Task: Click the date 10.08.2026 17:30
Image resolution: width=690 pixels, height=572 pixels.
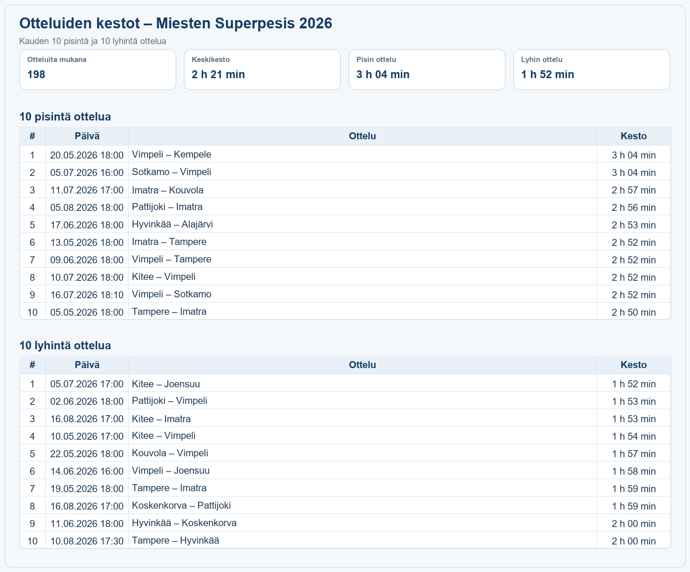Action: [x=87, y=541]
